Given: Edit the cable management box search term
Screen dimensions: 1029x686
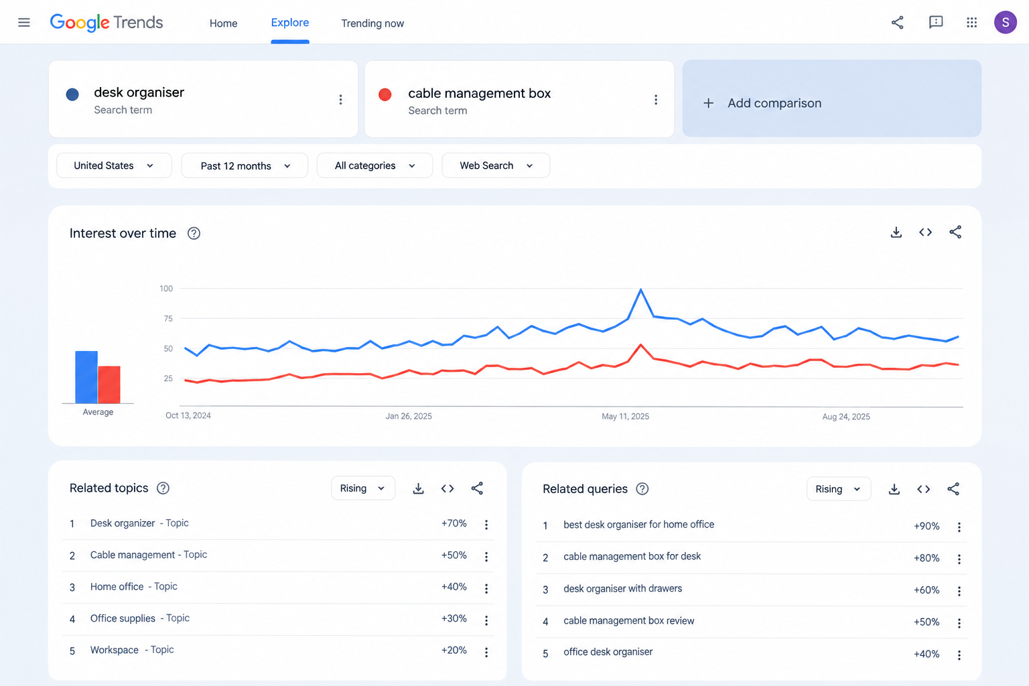Looking at the screenshot, I should pyautogui.click(x=480, y=93).
